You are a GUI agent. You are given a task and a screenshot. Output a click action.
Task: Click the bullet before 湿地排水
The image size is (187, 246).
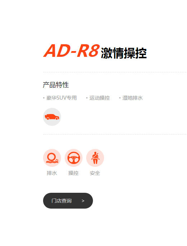120,98
